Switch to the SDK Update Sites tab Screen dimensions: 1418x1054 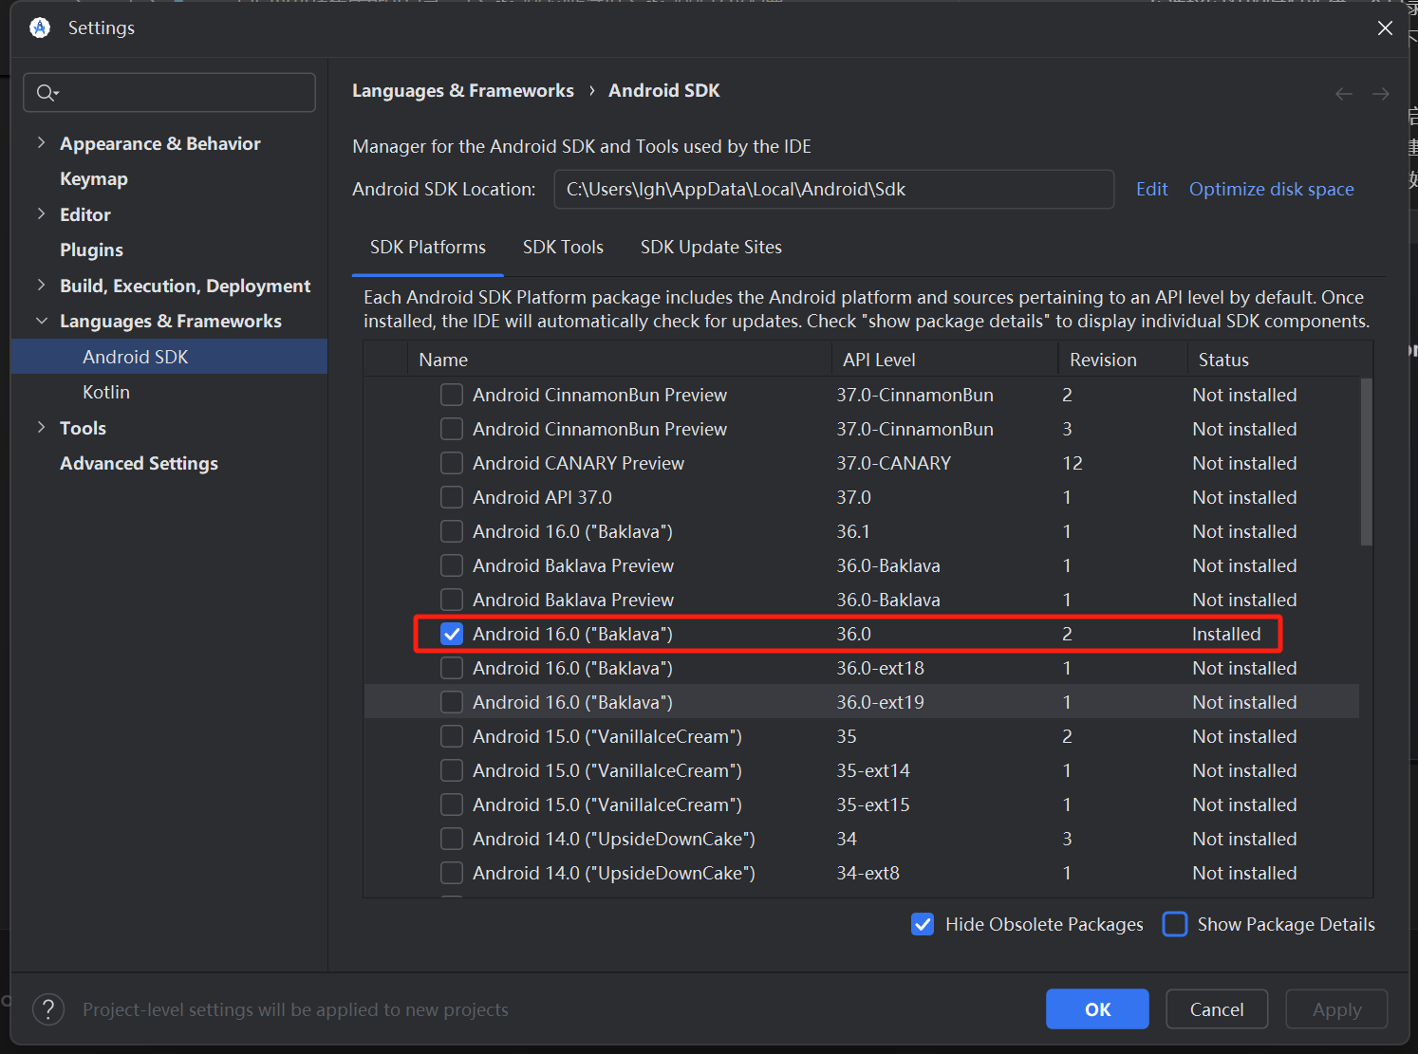tap(711, 247)
